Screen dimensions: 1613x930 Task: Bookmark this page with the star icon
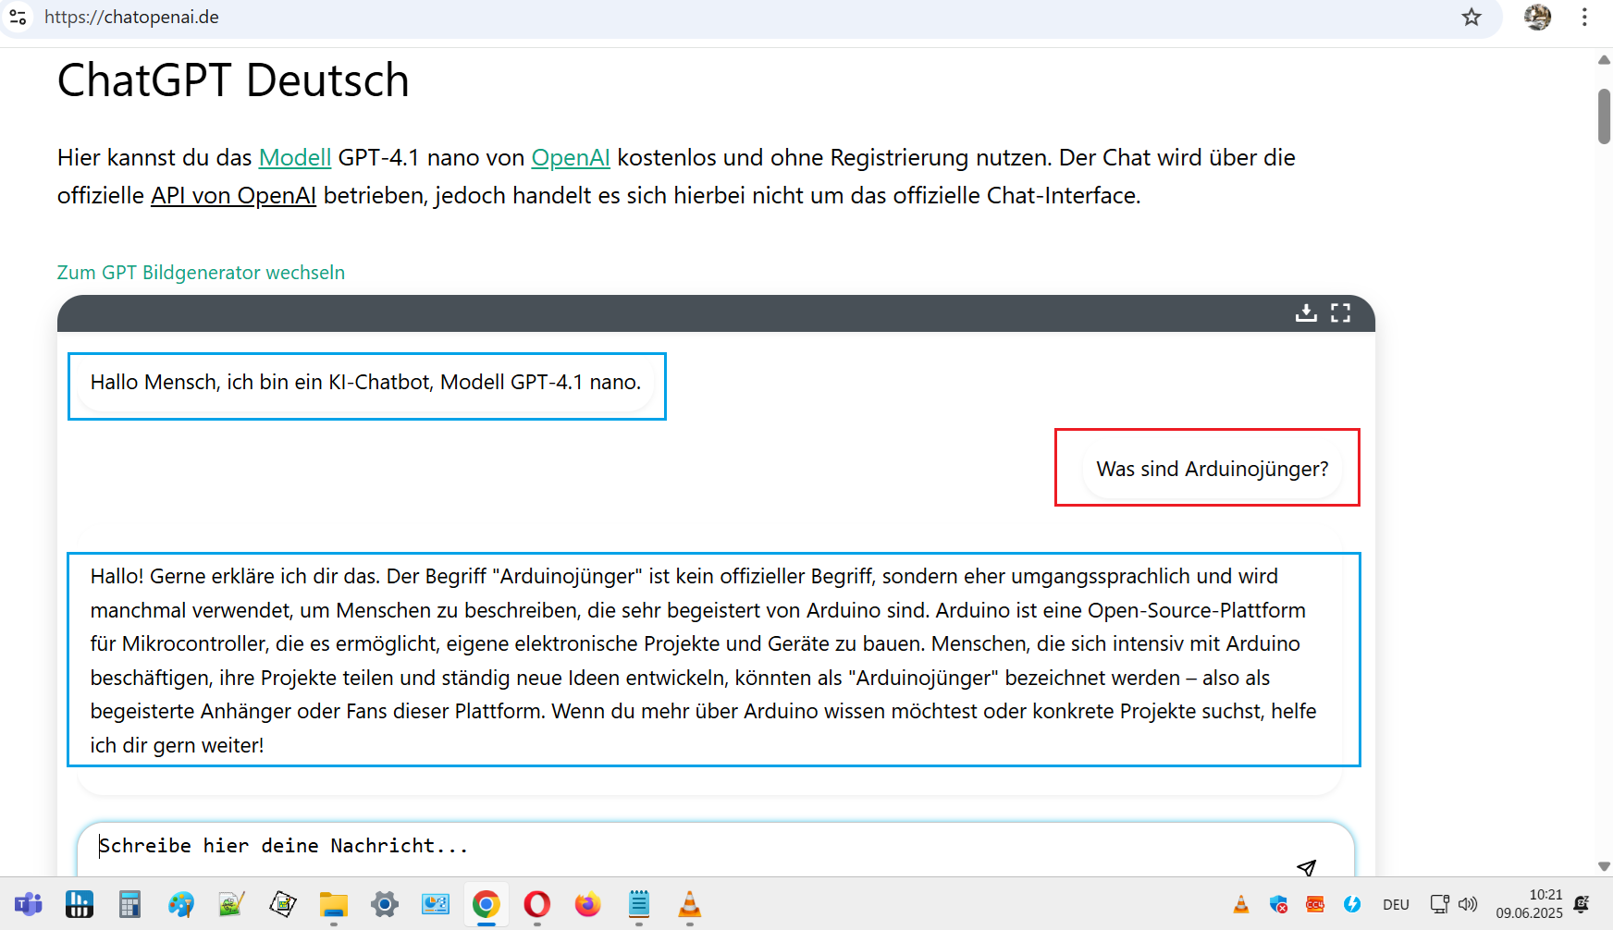click(1471, 18)
